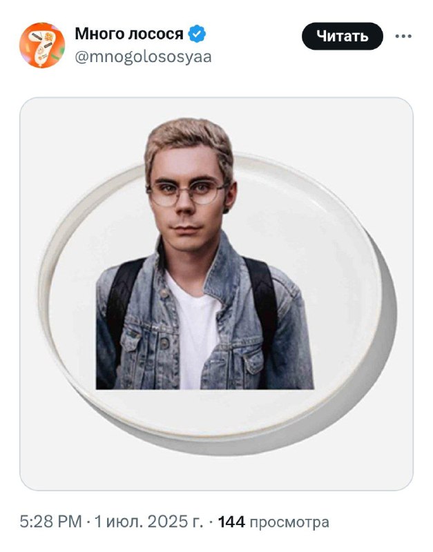Open the three-dot more options menu
Screen dimensions: 433x552
[403, 36]
